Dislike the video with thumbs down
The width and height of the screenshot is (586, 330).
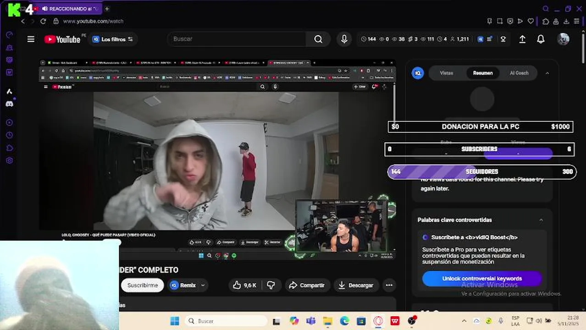(271, 285)
